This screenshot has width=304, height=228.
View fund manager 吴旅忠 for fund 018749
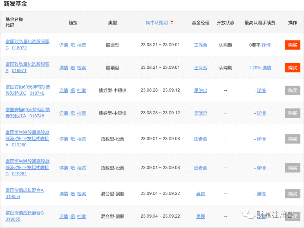coord(200,91)
